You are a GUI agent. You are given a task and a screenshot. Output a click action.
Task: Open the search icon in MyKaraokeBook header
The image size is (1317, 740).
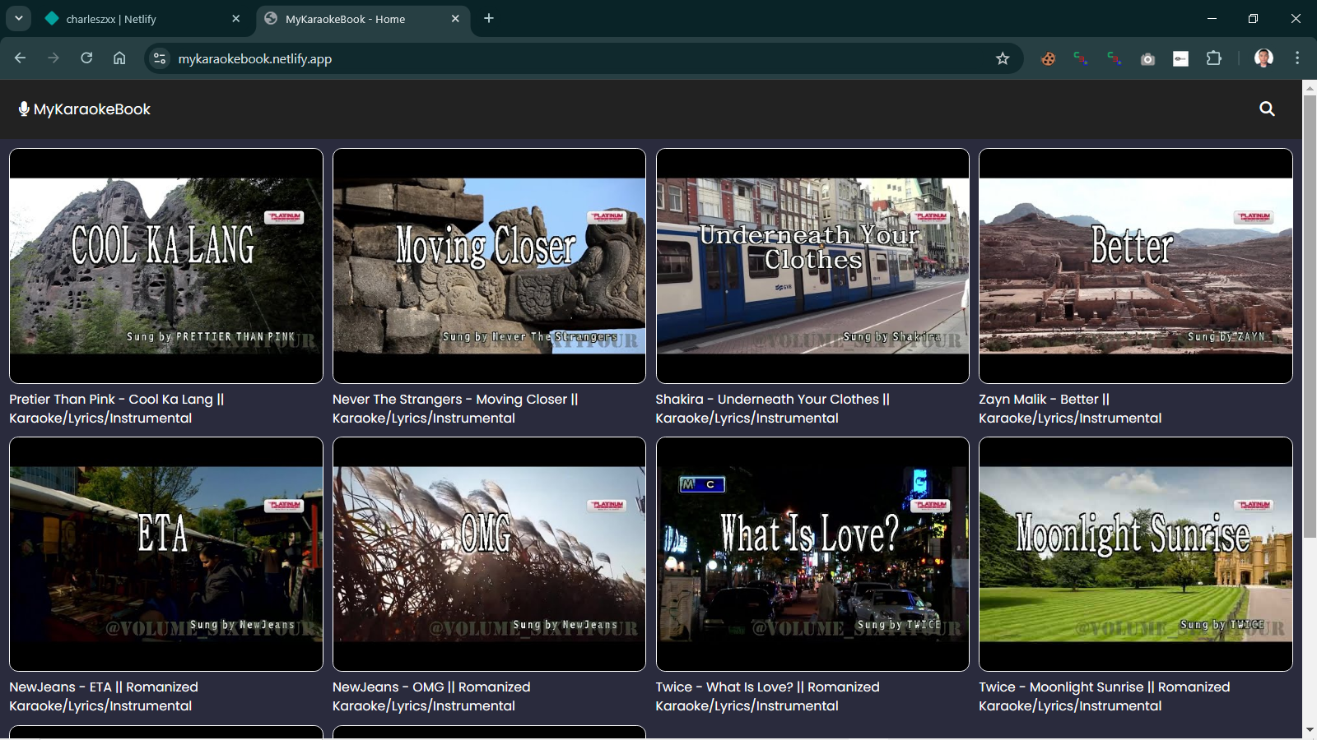click(x=1267, y=109)
